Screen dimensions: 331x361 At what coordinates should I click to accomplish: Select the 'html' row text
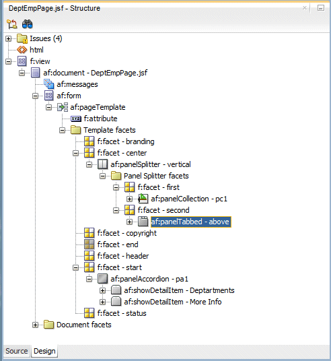point(36,50)
